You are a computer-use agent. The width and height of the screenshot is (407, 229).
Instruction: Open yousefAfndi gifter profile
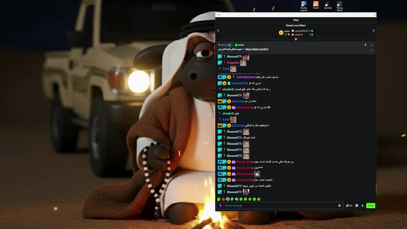point(301,31)
